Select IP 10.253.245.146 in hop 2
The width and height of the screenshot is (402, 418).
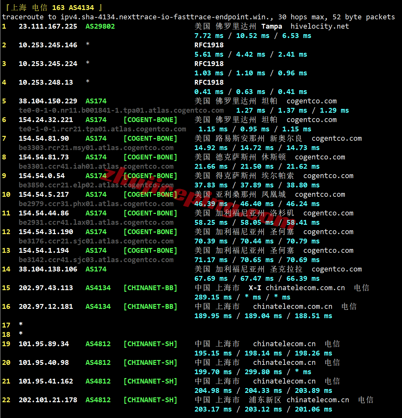[x=48, y=45]
